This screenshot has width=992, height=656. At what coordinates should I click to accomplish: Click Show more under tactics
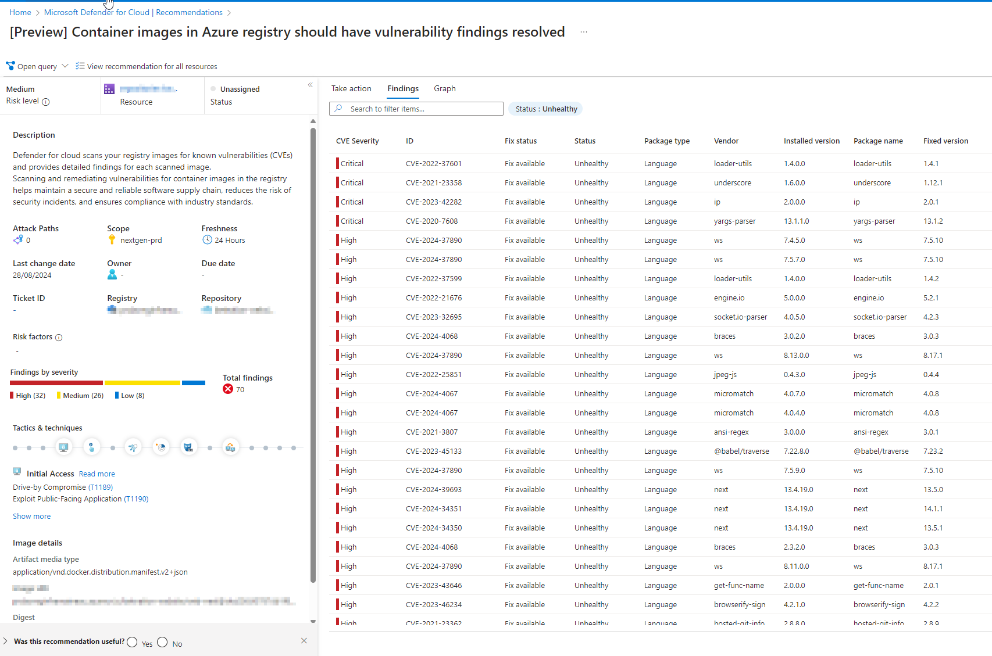(32, 516)
